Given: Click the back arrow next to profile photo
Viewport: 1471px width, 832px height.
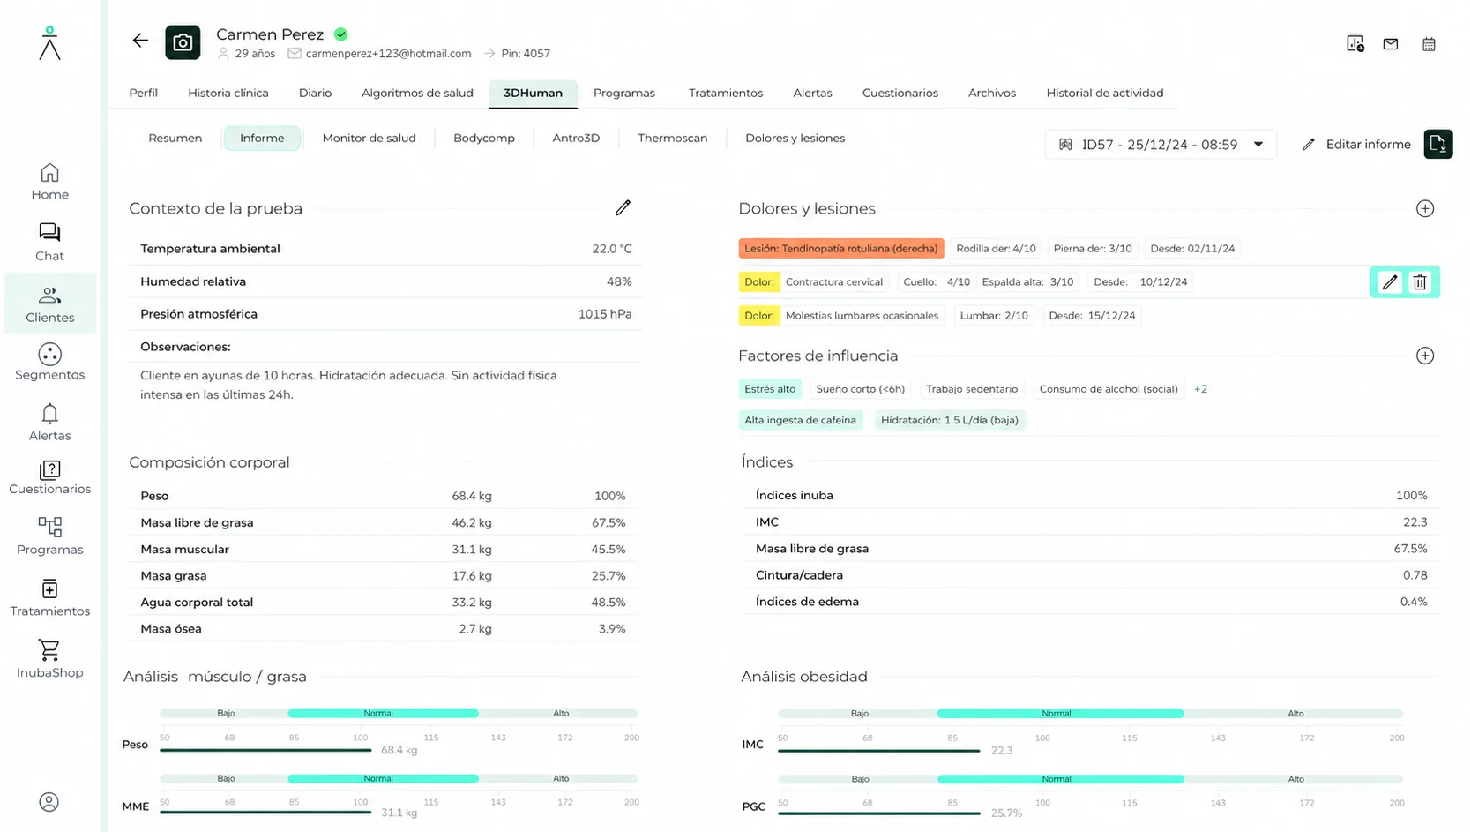Looking at the screenshot, I should [140, 41].
